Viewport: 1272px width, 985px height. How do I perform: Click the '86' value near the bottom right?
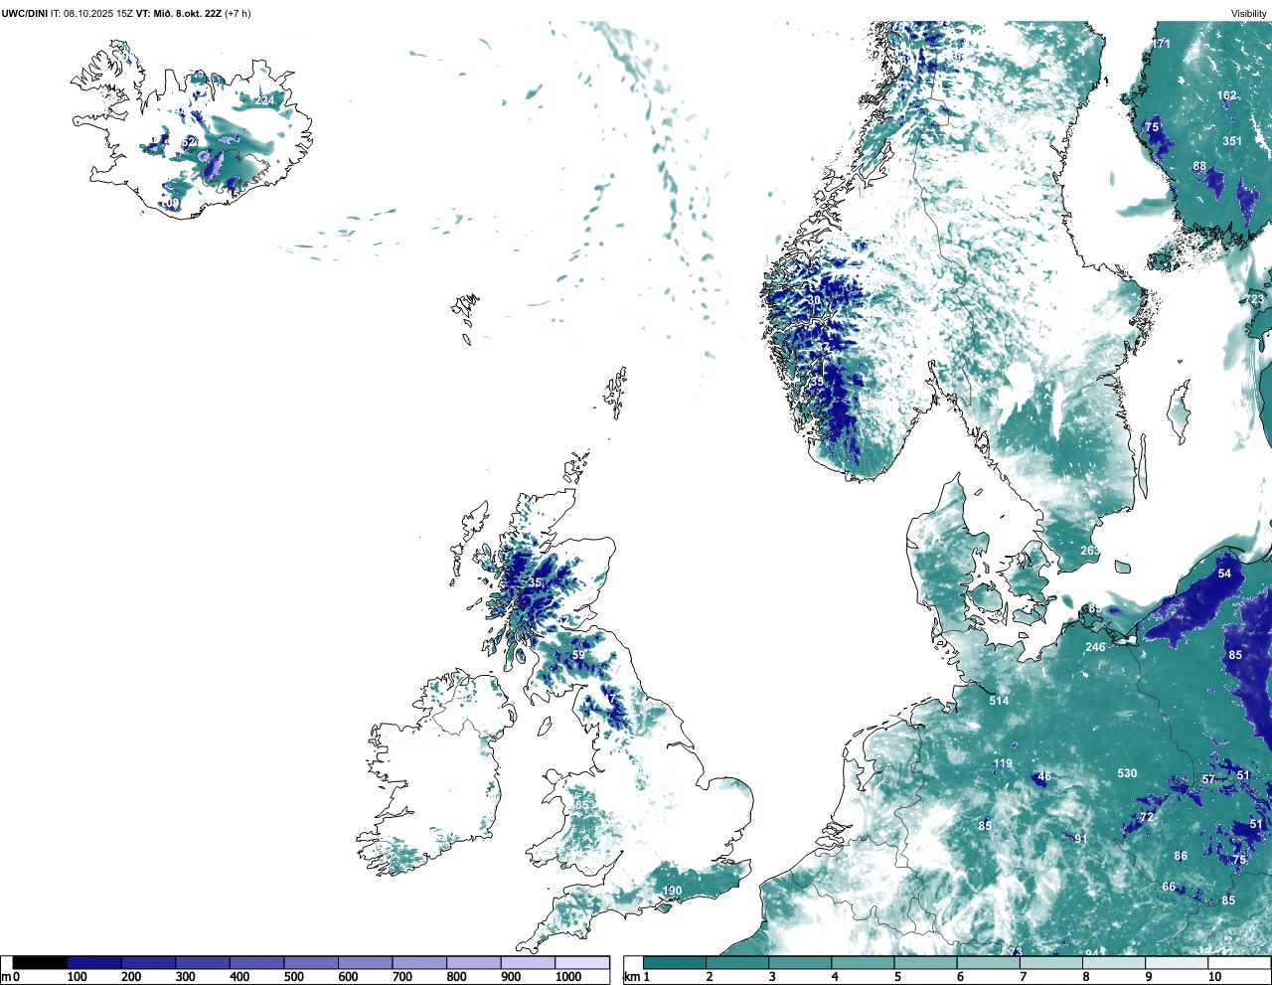click(1181, 856)
